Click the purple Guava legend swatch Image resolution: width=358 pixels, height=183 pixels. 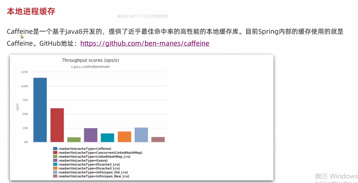pos(55,160)
